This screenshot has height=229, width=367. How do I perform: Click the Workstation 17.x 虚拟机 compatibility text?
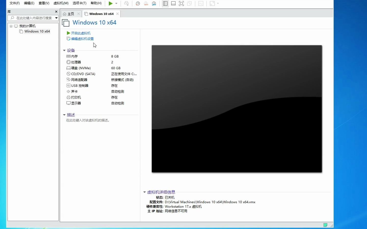[183, 207]
